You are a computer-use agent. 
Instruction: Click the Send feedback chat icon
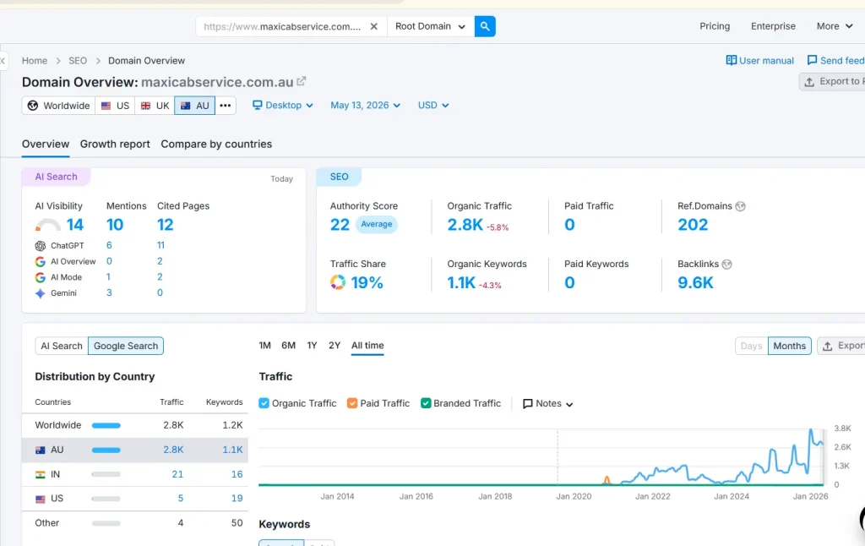(x=812, y=60)
